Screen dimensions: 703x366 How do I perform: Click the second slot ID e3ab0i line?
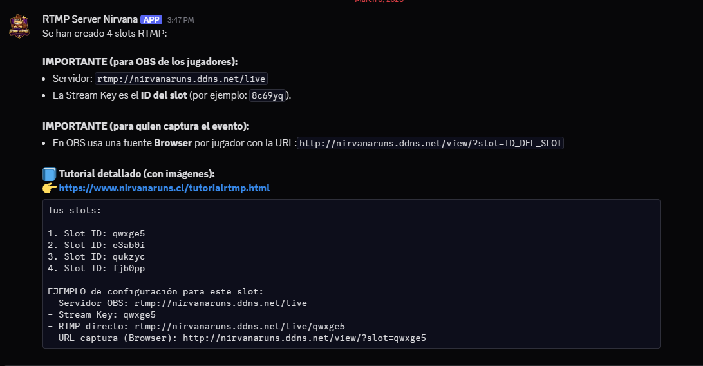[x=101, y=245]
